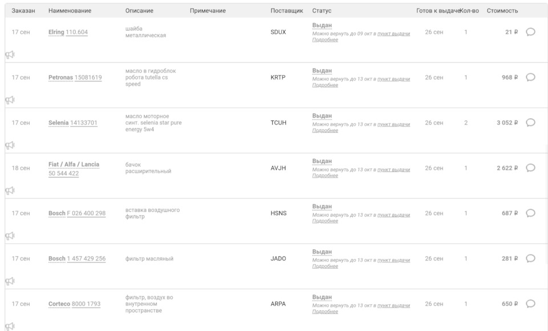Click megaphone icon under Elring row
Screen dimensions: 548x331
point(10,55)
